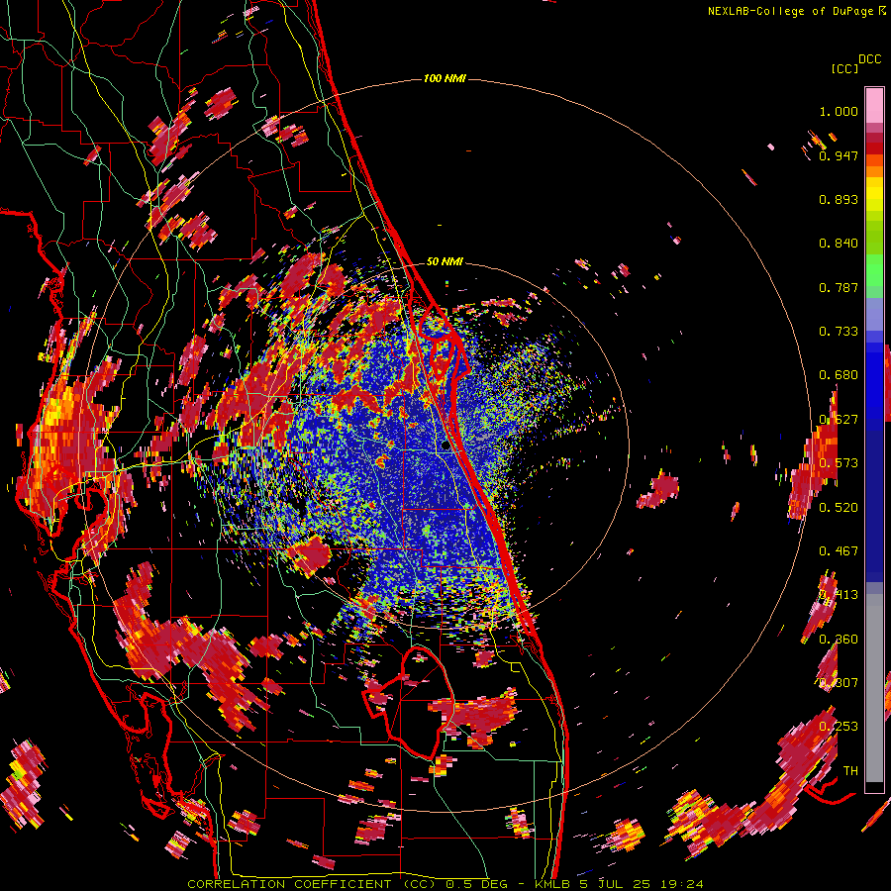Click the KMLB station identifier in the caption
This screenshot has width=891, height=891.
click(551, 884)
